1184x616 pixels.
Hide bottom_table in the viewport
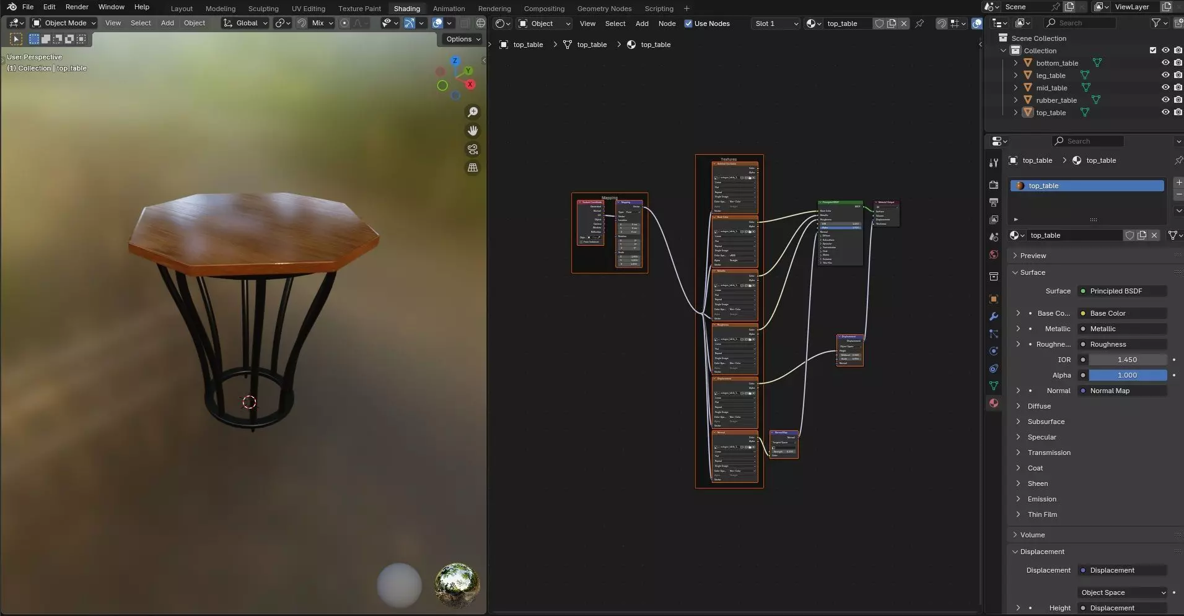click(1165, 63)
